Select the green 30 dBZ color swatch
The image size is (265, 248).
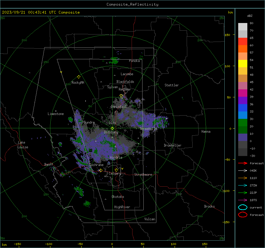[243, 122]
